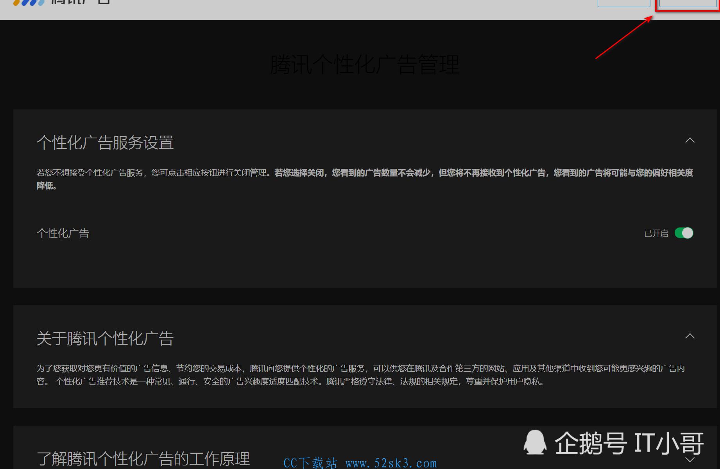Collapse the 个性化广告服务设置 section chevron

pyautogui.click(x=690, y=140)
